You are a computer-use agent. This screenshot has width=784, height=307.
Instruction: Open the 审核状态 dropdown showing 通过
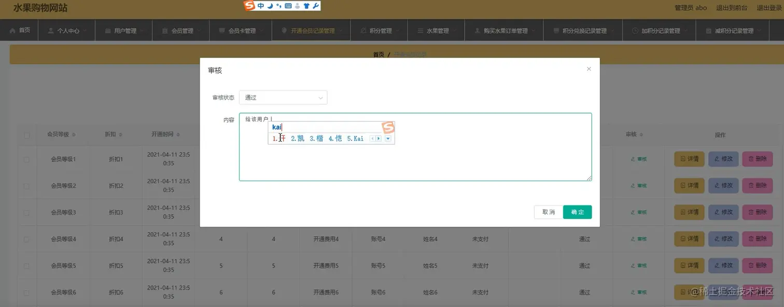283,97
